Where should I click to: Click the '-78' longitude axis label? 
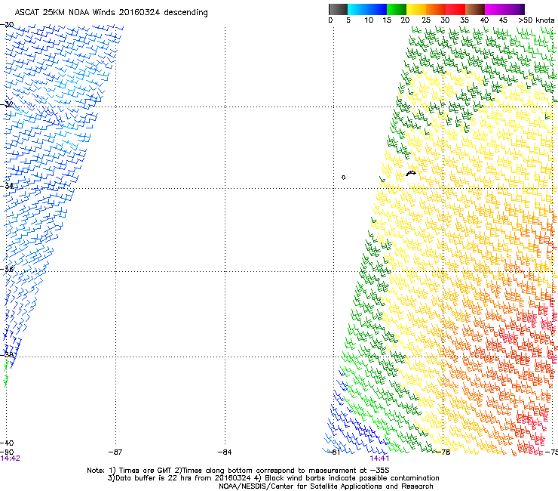[x=443, y=452]
